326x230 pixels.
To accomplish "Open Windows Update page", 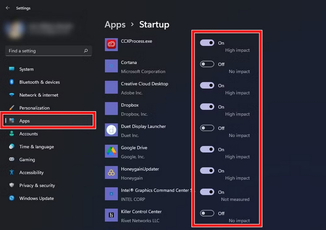I will point(48,198).
